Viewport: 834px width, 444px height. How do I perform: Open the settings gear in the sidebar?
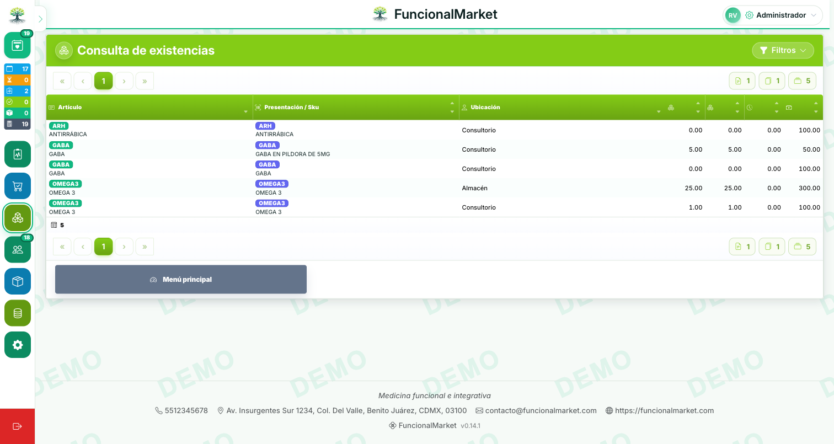click(18, 345)
